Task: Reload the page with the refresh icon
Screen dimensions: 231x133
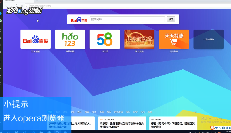Action: (x=16, y=5)
